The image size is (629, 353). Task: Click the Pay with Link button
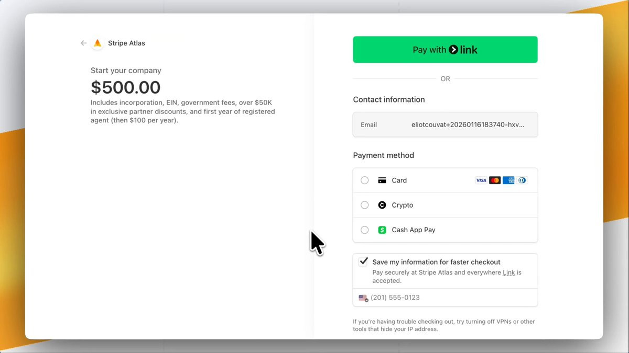tap(445, 50)
